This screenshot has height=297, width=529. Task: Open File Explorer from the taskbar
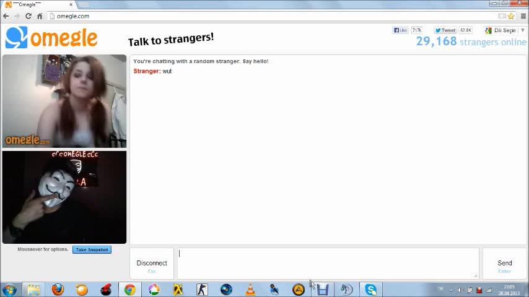pyautogui.click(x=33, y=290)
